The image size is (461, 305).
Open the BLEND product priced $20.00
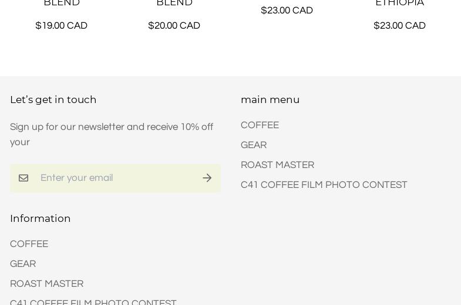click(174, 4)
